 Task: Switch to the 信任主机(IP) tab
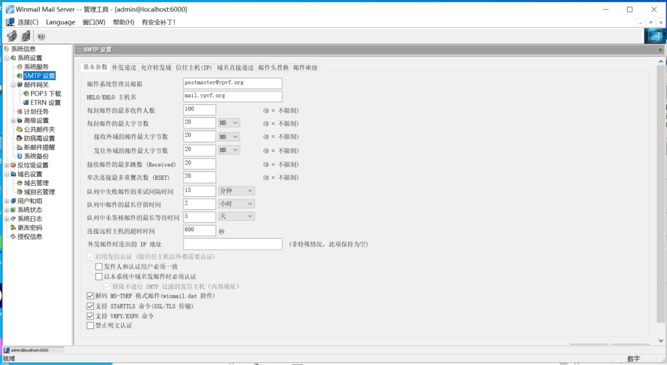click(193, 68)
